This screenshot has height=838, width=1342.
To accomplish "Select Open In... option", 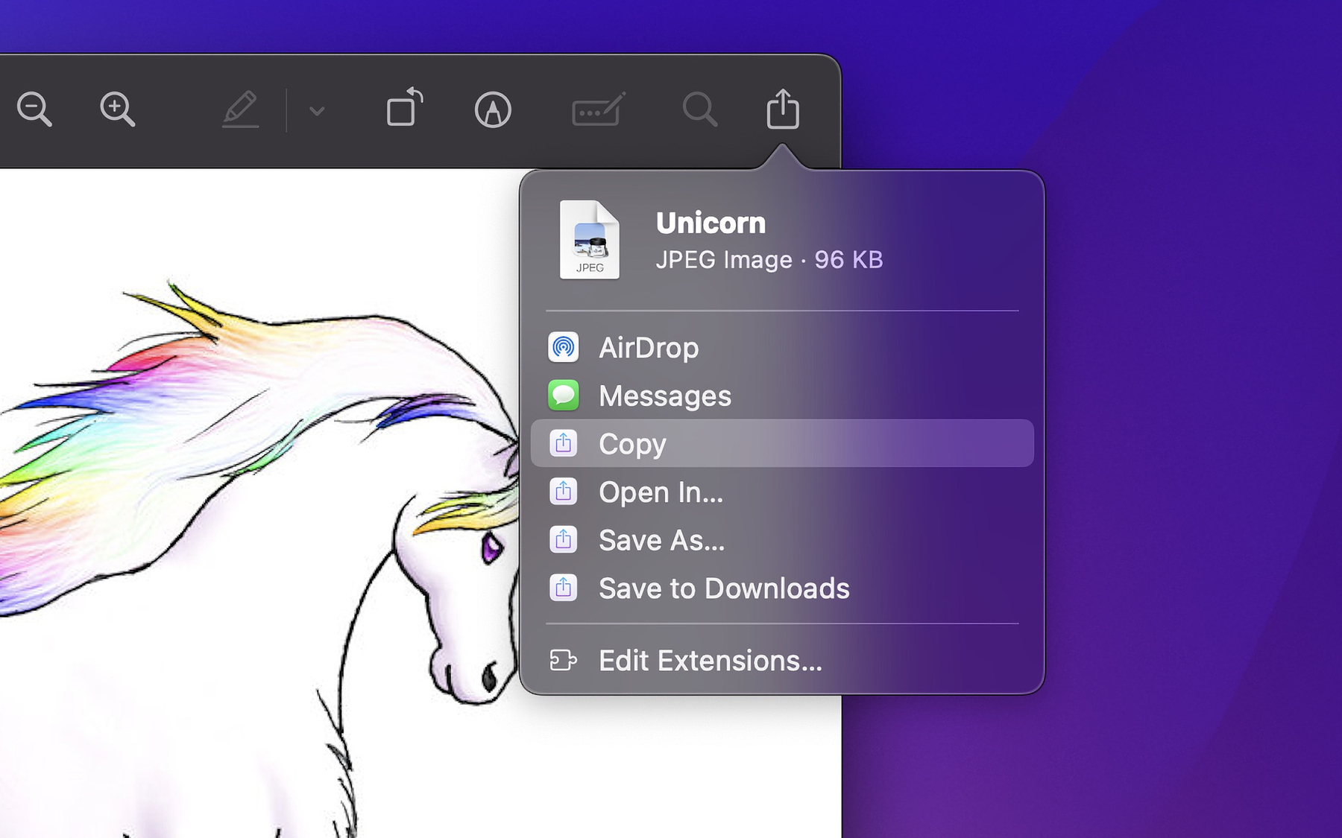I will click(661, 492).
